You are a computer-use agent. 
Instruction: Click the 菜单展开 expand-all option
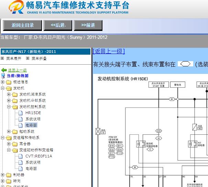pos(14,58)
